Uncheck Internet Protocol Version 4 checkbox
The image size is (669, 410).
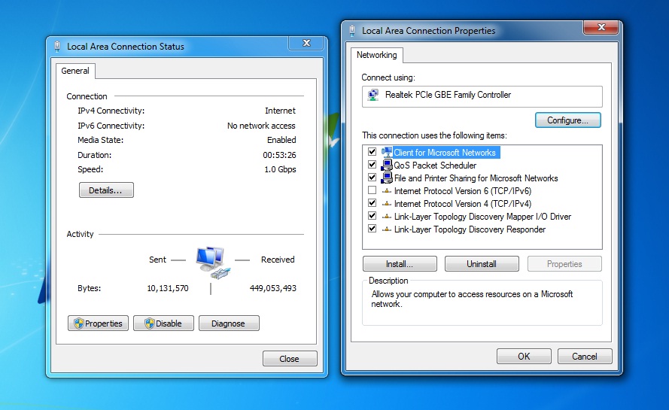click(372, 203)
